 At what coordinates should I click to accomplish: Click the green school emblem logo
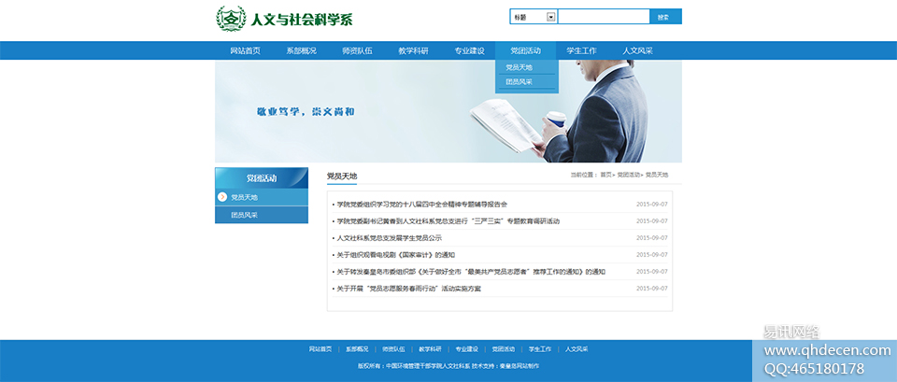point(231,19)
